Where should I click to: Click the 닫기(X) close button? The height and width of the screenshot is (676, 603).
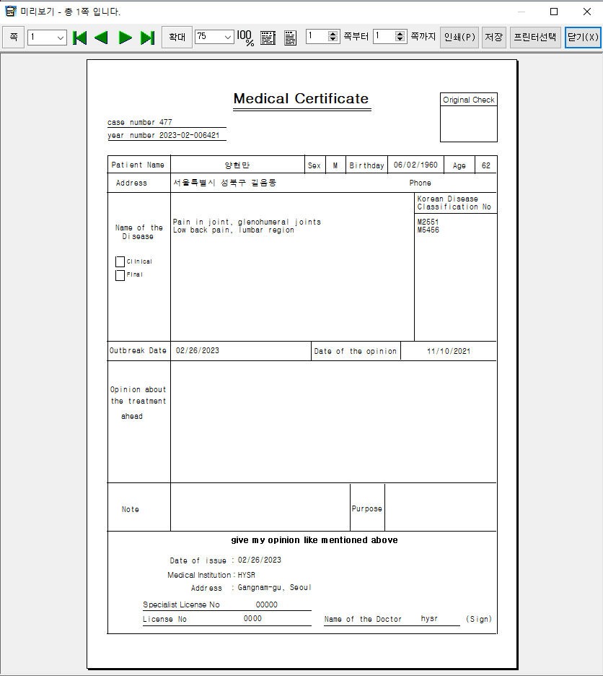pos(582,37)
